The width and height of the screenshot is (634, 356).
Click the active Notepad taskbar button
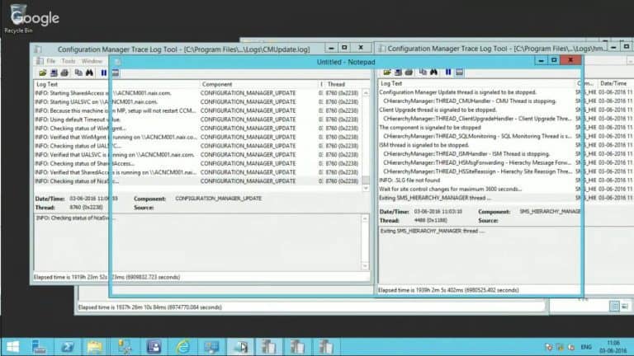[x=240, y=347]
